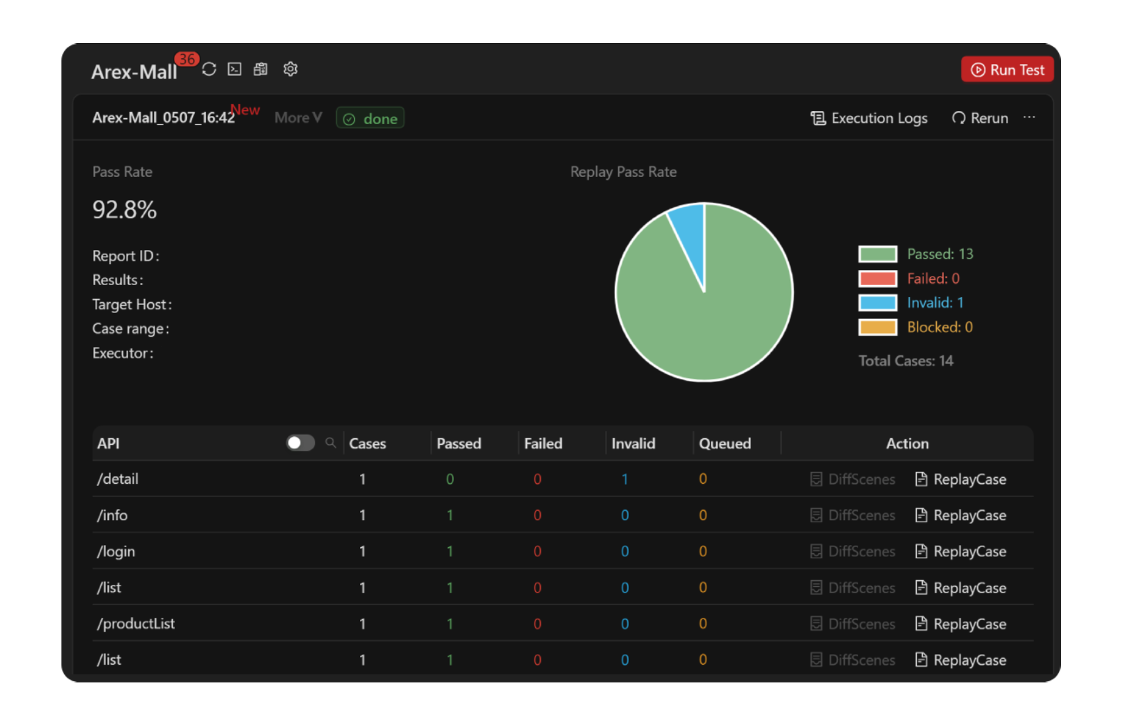This screenshot has width=1123, height=726.
Task: Click DiffScenes in the /login row
Action: (853, 552)
